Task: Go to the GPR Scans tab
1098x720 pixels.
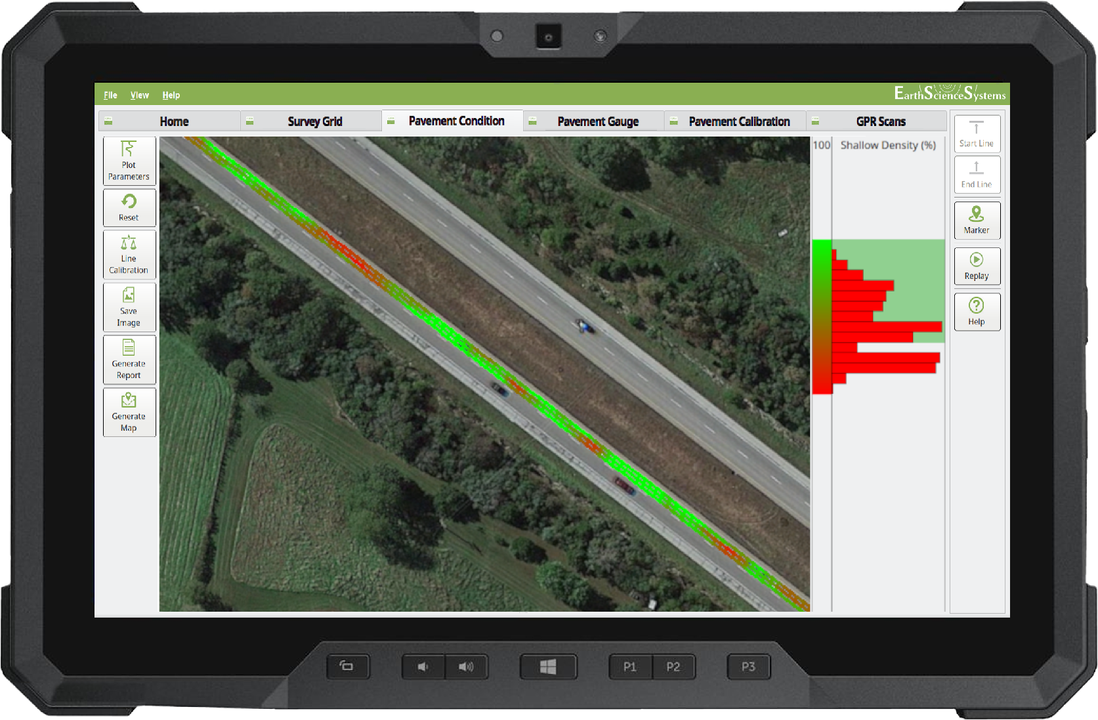Action: point(880,121)
